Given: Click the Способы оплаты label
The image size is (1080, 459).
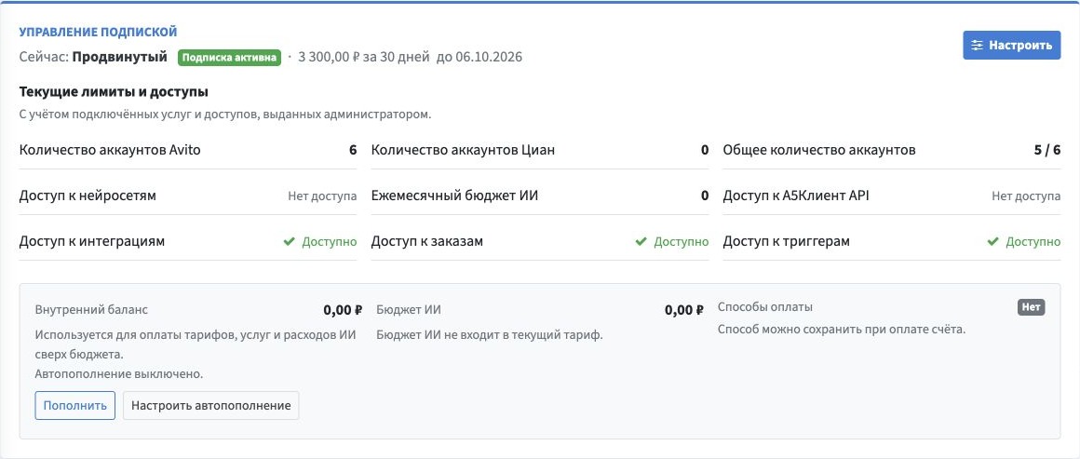Looking at the screenshot, I should (765, 307).
